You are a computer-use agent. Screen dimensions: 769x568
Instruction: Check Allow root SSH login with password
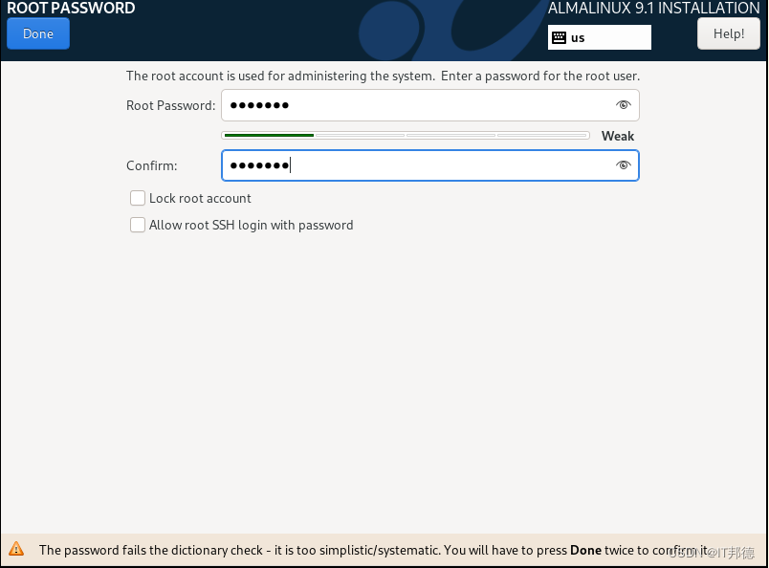click(138, 225)
